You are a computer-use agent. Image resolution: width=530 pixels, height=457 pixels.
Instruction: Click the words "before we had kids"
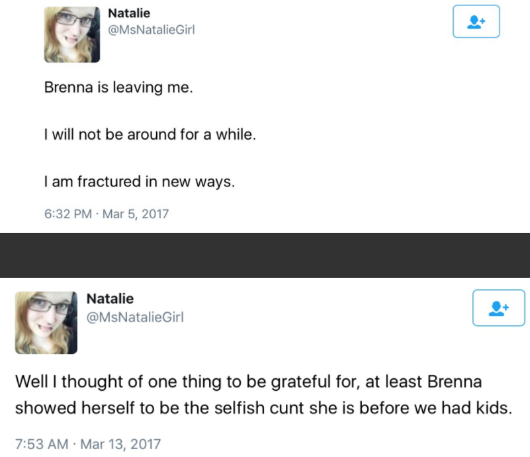click(433, 408)
